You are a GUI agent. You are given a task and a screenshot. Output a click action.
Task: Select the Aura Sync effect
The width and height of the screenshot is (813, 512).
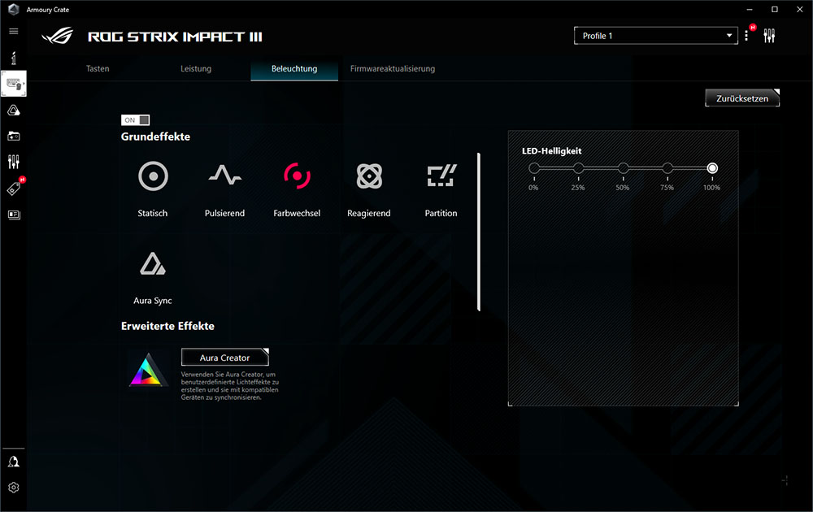(x=153, y=264)
